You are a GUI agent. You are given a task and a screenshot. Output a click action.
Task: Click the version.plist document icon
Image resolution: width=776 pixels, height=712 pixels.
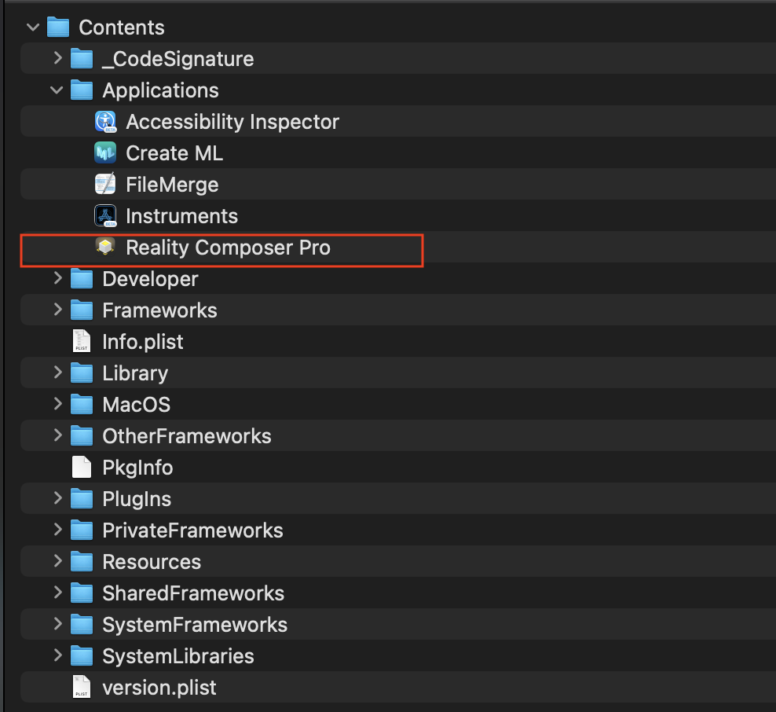(82, 687)
